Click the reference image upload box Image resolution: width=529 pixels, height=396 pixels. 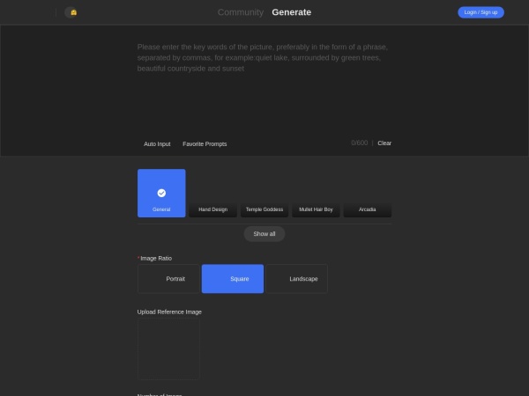(168, 348)
